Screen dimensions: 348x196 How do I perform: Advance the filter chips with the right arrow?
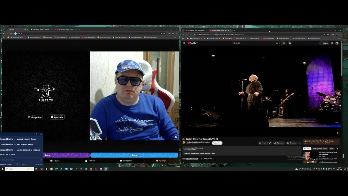337,149
